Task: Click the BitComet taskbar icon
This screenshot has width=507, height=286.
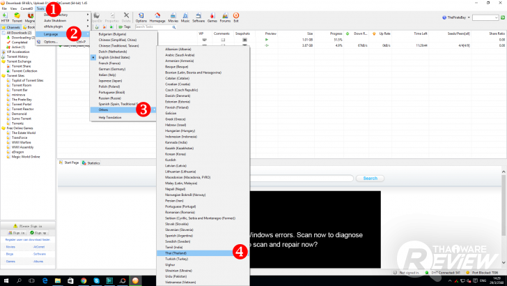Action: 135,280
